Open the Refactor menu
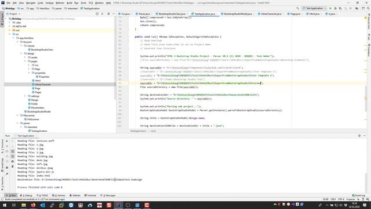This screenshot has width=371, height=209. tap(60, 3)
